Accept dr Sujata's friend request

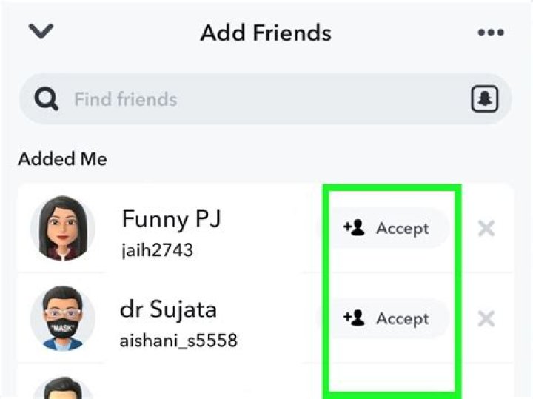385,318
